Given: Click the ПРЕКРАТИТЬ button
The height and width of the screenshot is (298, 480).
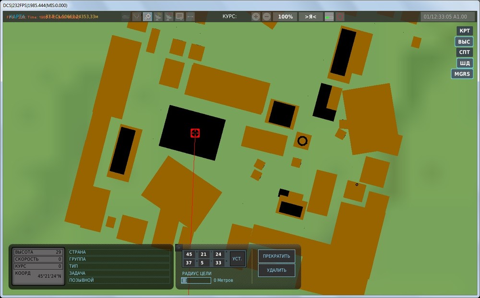Looking at the screenshot, I should 276,256.
